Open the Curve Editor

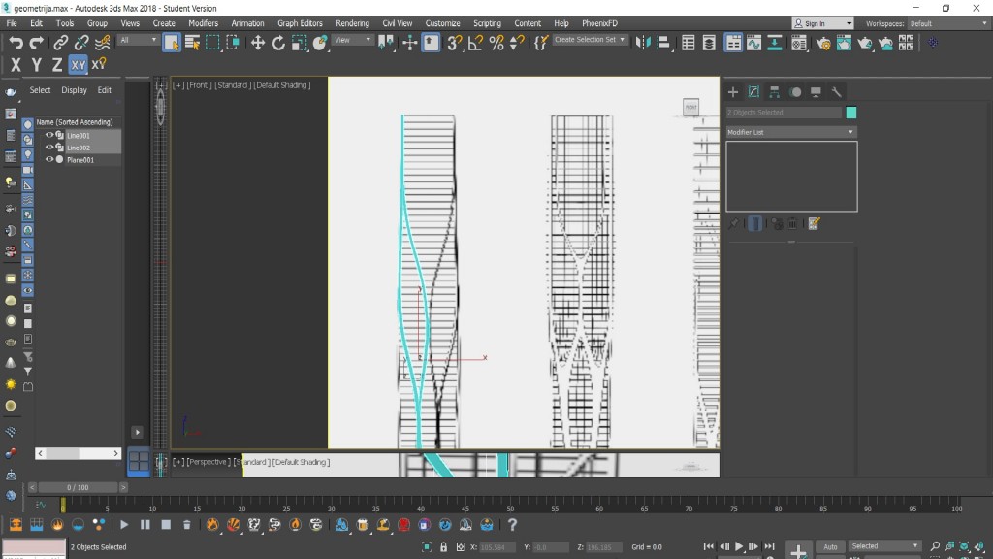point(753,43)
